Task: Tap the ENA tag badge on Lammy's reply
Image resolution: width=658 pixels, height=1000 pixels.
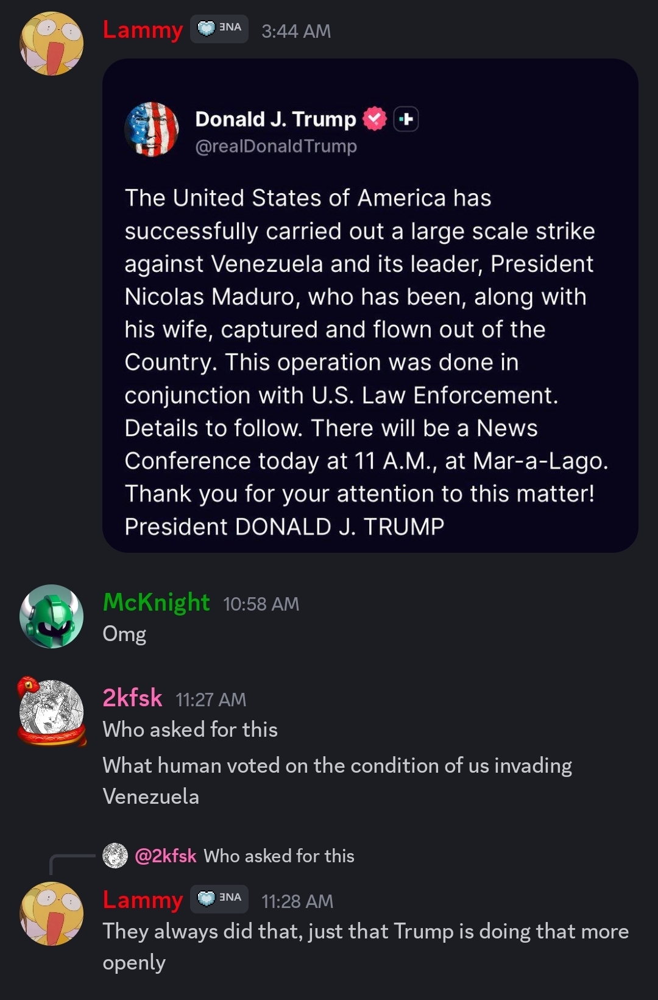Action: pyautogui.click(x=219, y=899)
